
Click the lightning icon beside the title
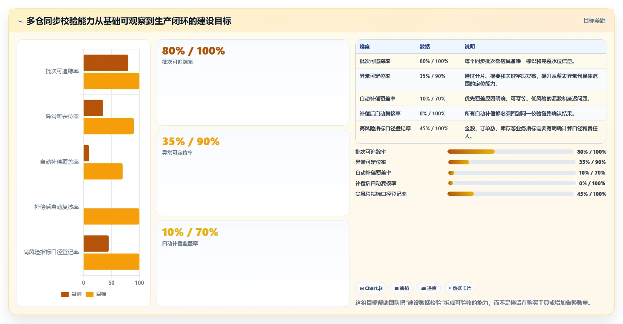20,22
